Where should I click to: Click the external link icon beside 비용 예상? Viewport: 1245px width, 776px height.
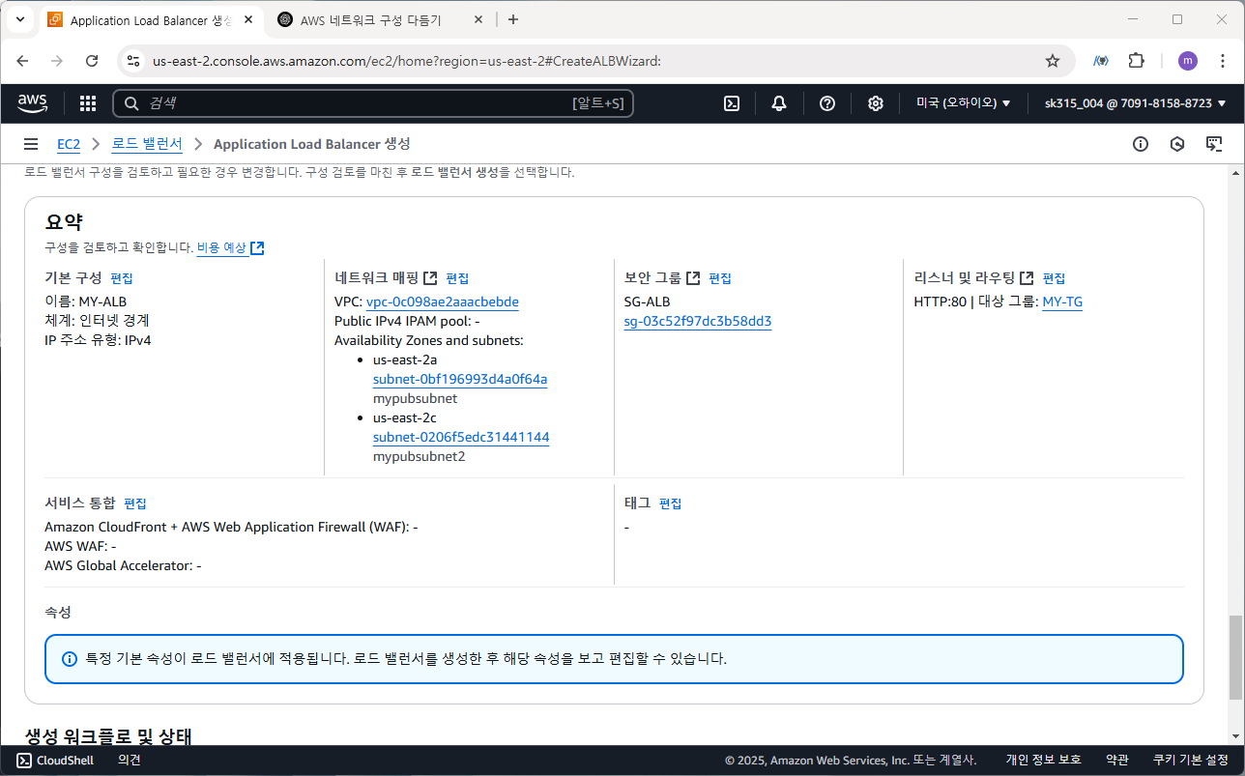257,248
